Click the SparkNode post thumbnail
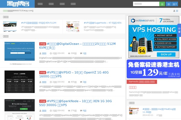This screenshot has height=120, width=181. [20, 109]
